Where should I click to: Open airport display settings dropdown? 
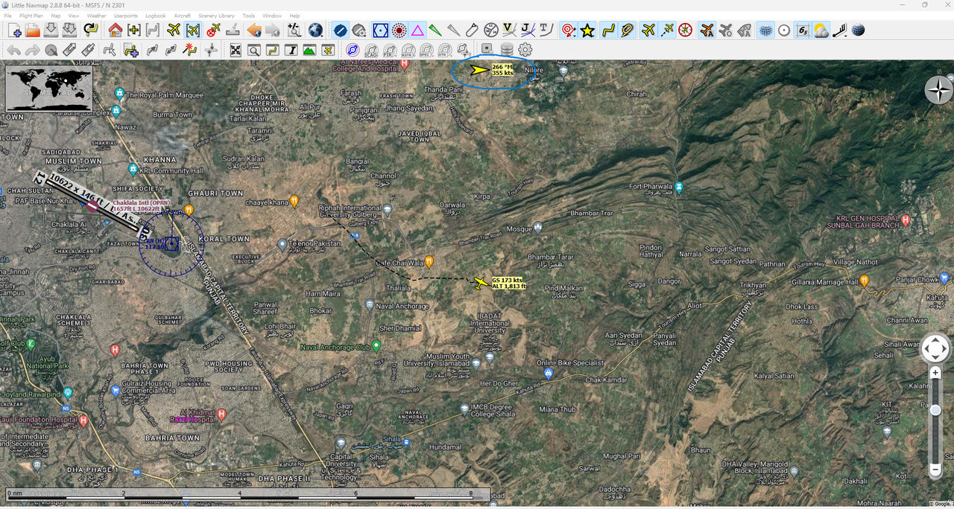pos(358,31)
